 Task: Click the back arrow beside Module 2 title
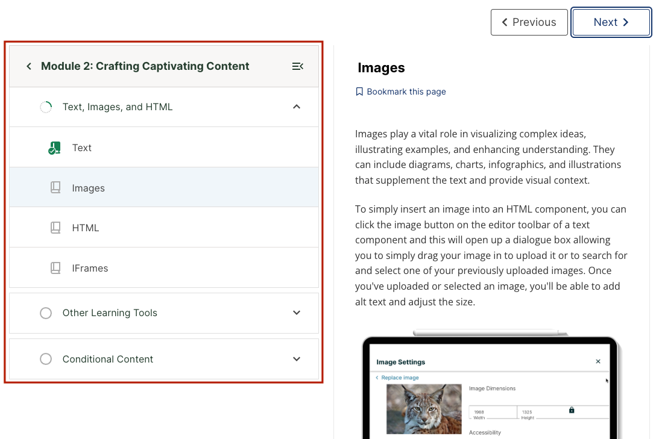point(28,66)
